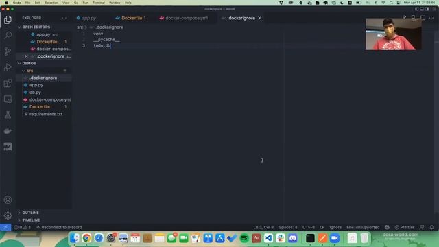Open the File menu
The width and height of the screenshot is (439, 247).
(x=27, y=3)
